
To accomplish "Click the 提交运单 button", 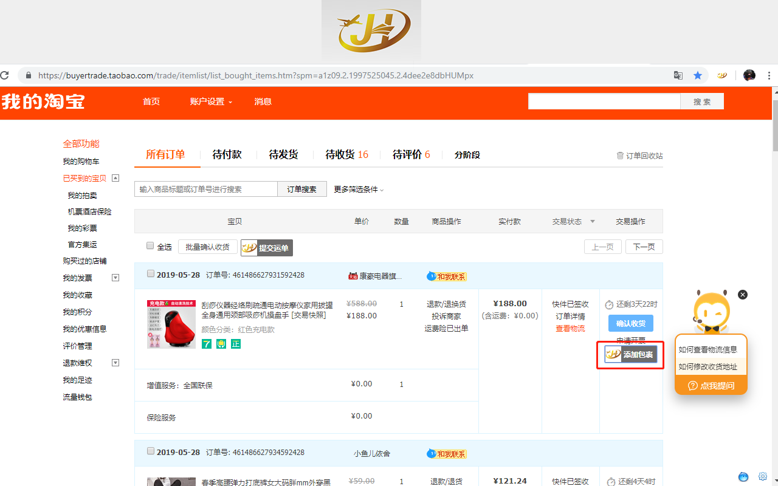I will 267,248.
